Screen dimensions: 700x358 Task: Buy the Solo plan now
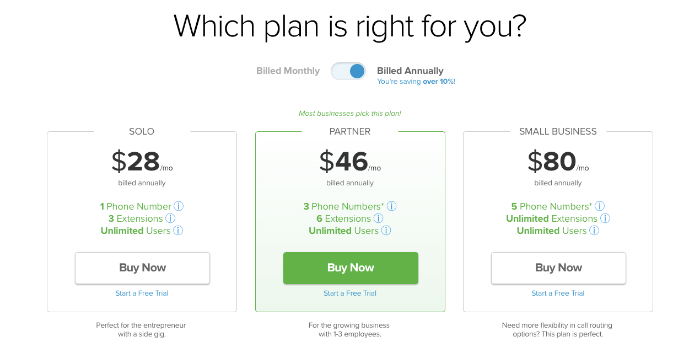click(x=142, y=268)
